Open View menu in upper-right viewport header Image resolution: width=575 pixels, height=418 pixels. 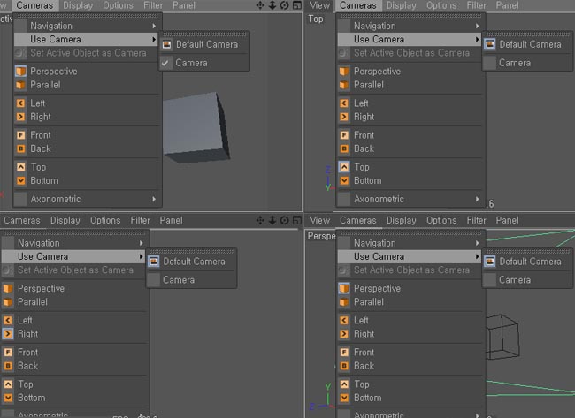tap(319, 5)
